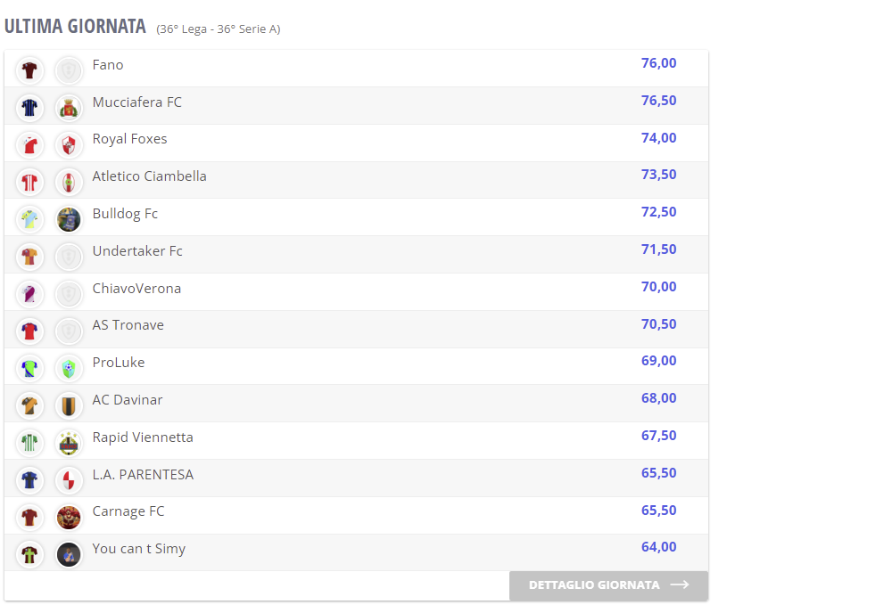Select the Carnage FC team name
This screenshot has height=613, width=884.
pos(128,511)
